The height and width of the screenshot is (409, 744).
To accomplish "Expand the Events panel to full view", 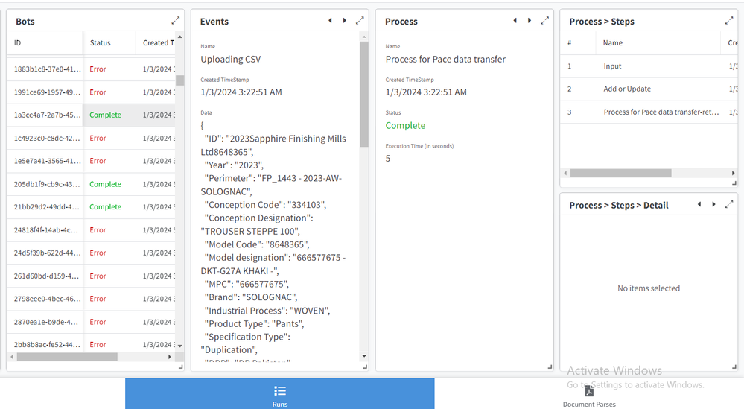I will pyautogui.click(x=360, y=20).
